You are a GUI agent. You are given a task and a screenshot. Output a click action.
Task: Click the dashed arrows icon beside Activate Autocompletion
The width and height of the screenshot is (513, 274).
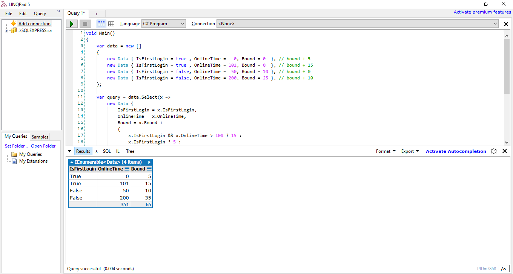point(494,151)
